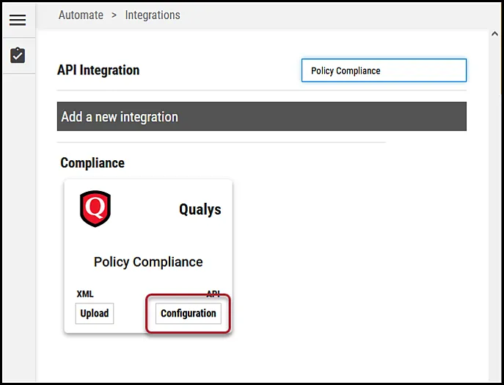Open the API Configuration button
Image resolution: width=504 pixels, height=385 pixels.
pos(189,313)
